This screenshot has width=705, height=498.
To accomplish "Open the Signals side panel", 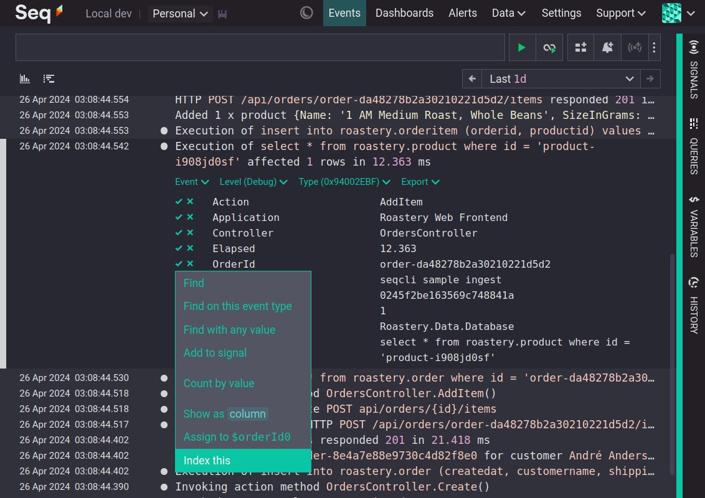I will [x=694, y=69].
